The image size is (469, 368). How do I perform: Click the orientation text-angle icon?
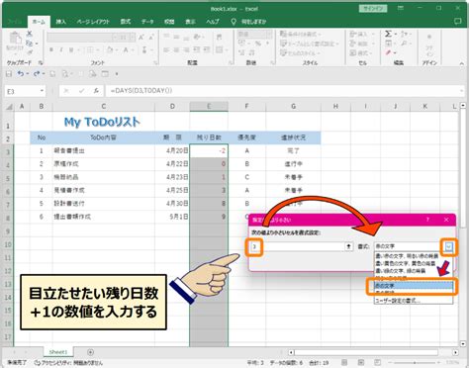pyautogui.click(x=197, y=37)
